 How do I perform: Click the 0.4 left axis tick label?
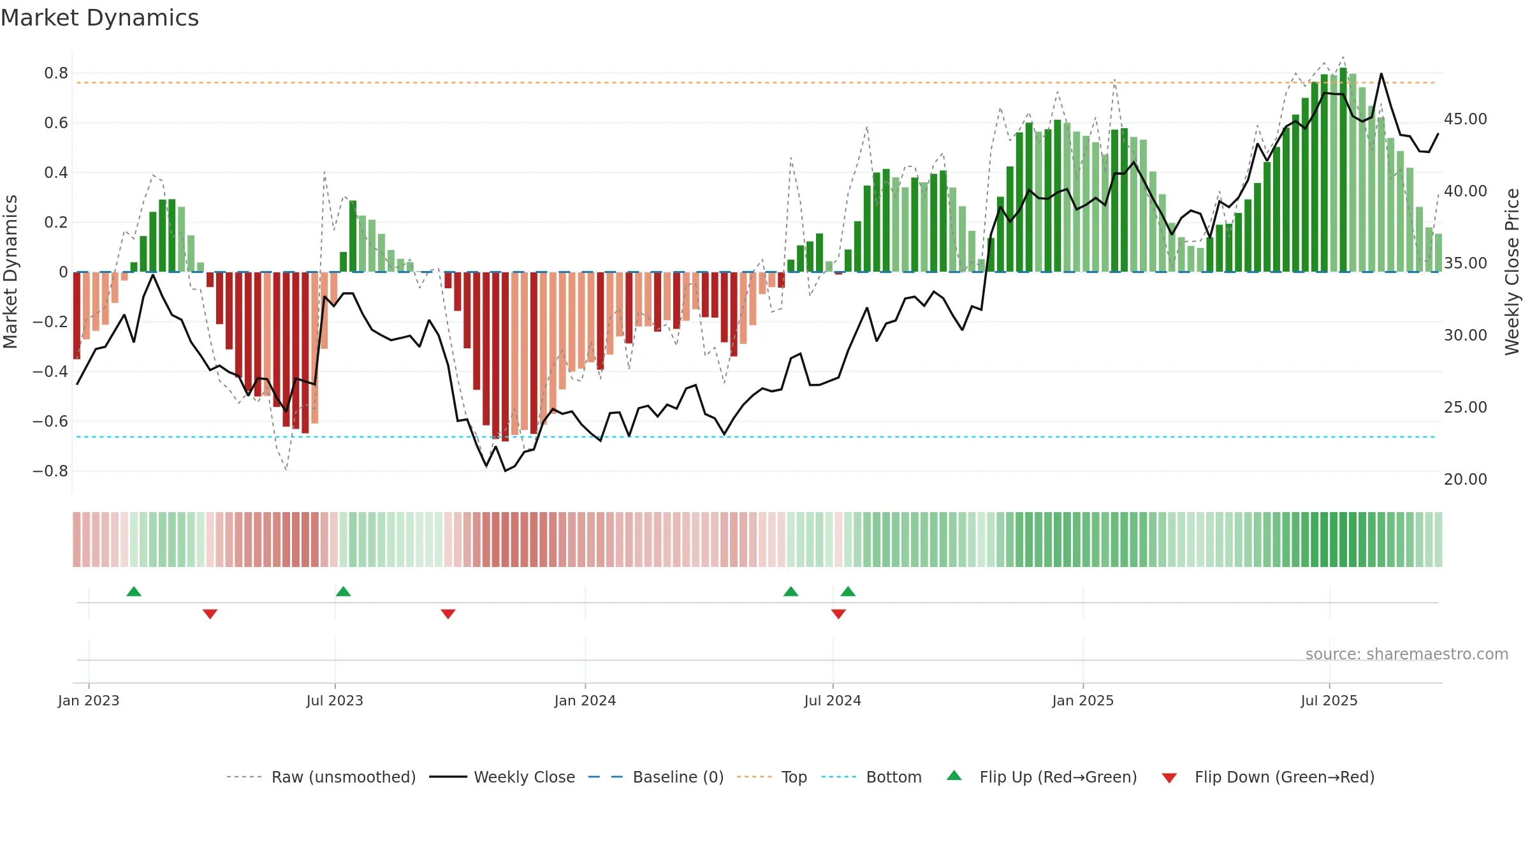pyautogui.click(x=56, y=173)
